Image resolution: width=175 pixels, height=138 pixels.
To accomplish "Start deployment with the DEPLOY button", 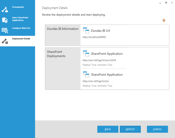I will coord(130,129).
